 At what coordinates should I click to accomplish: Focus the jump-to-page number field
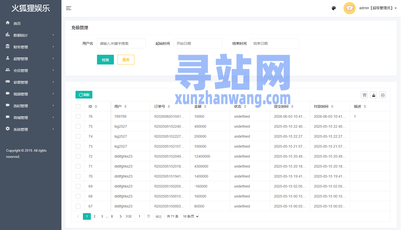(139, 216)
